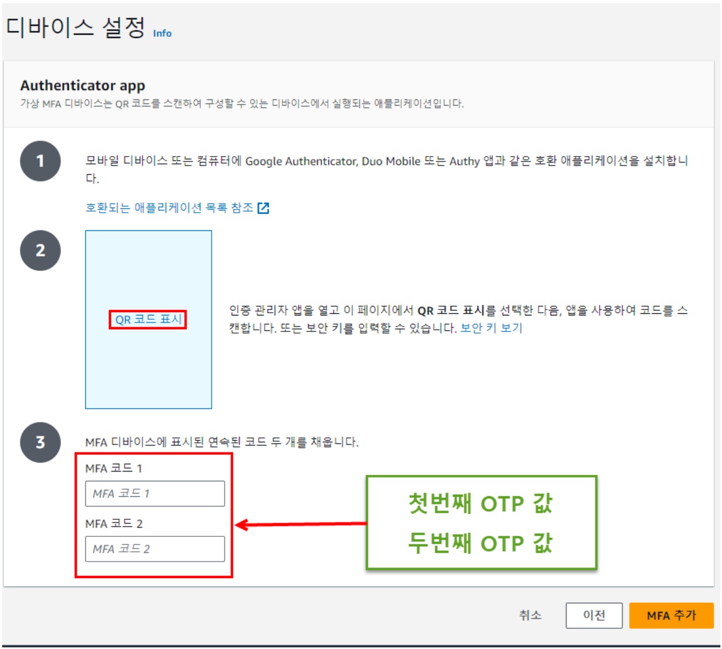Click the 'MFA 코드 1' field label
Screen dimensions: 722x649
pyautogui.click(x=114, y=468)
